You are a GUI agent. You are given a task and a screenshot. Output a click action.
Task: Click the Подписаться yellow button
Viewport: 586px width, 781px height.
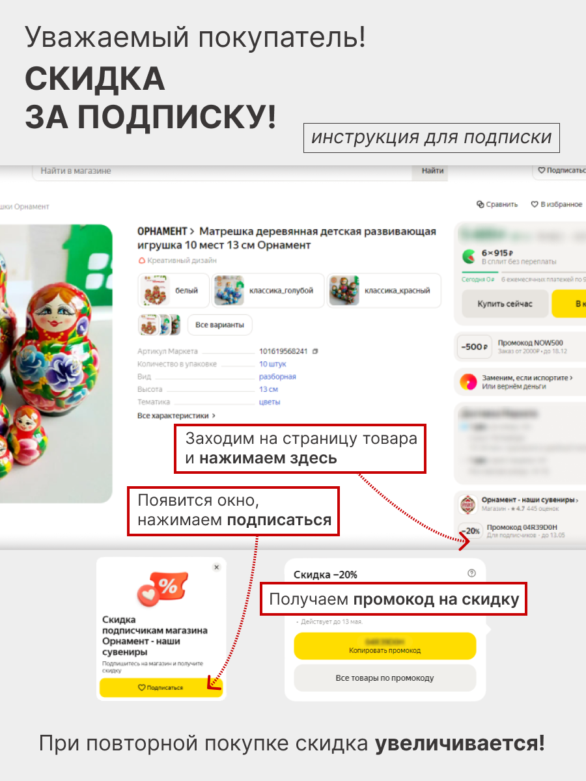[161, 687]
